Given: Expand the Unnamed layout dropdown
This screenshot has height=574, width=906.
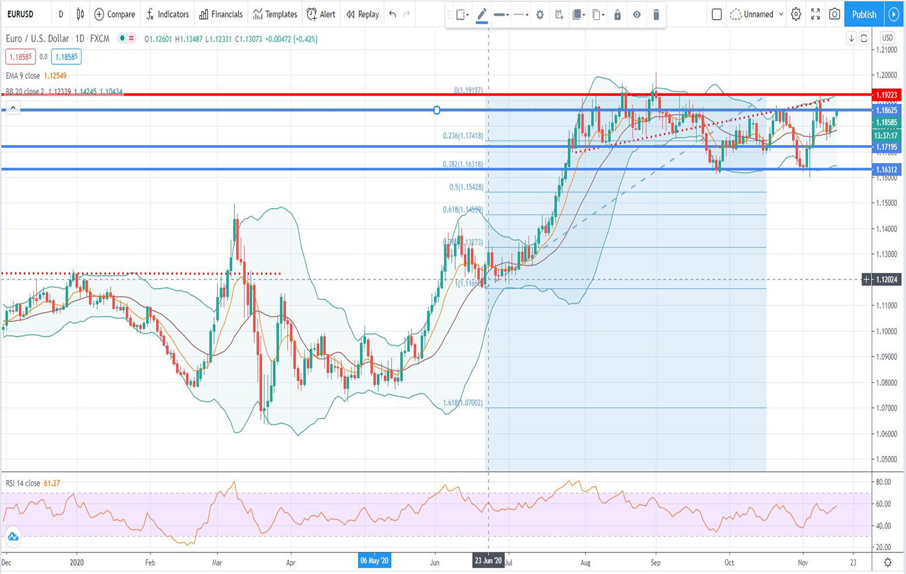Looking at the screenshot, I should tap(781, 14).
